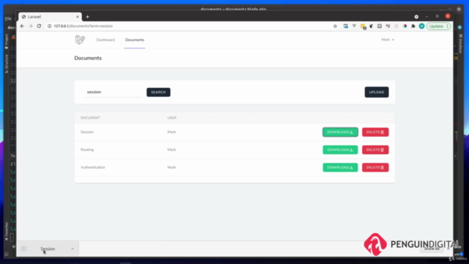Reload the page with refresh icon
The height and width of the screenshot is (264, 469).
coord(39,26)
